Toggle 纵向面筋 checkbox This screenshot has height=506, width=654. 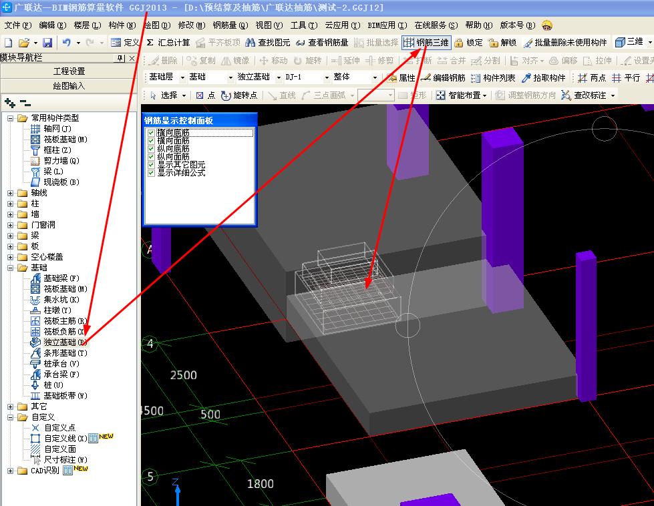(x=152, y=157)
